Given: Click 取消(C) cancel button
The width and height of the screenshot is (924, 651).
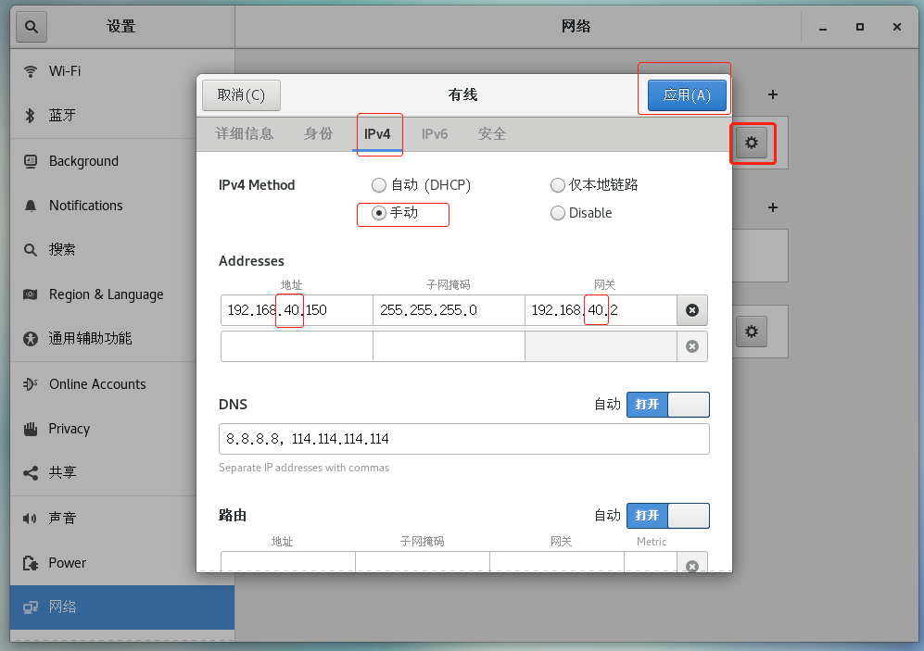Looking at the screenshot, I should [x=241, y=95].
